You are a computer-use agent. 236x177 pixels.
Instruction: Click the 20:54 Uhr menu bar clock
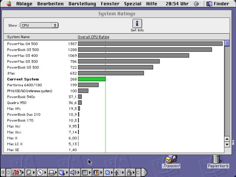(x=177, y=4)
